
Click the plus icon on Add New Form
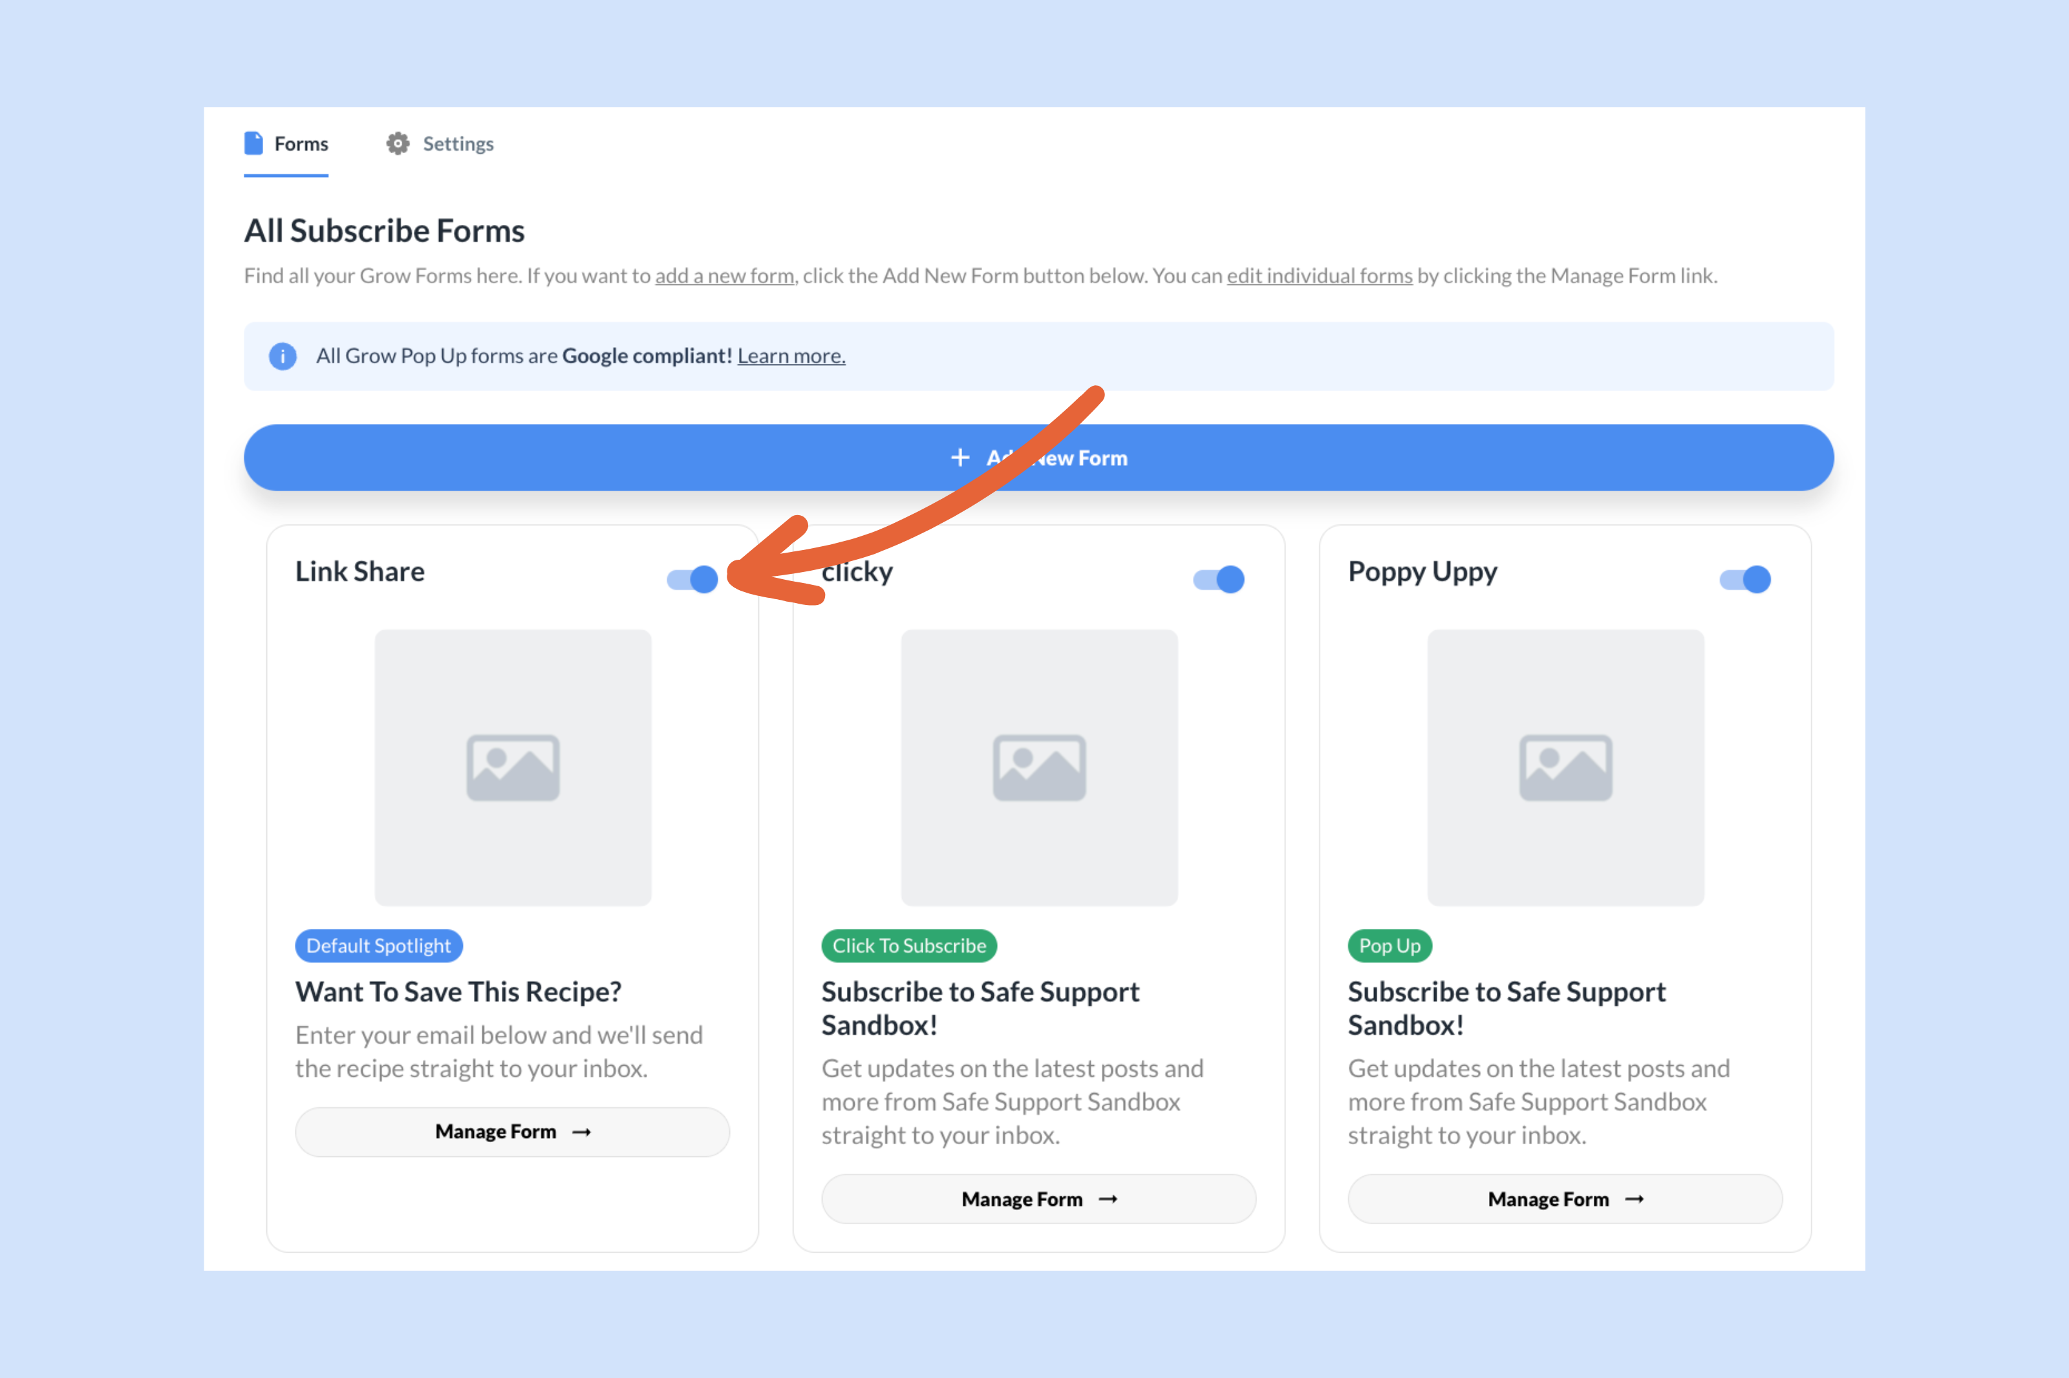[959, 457]
